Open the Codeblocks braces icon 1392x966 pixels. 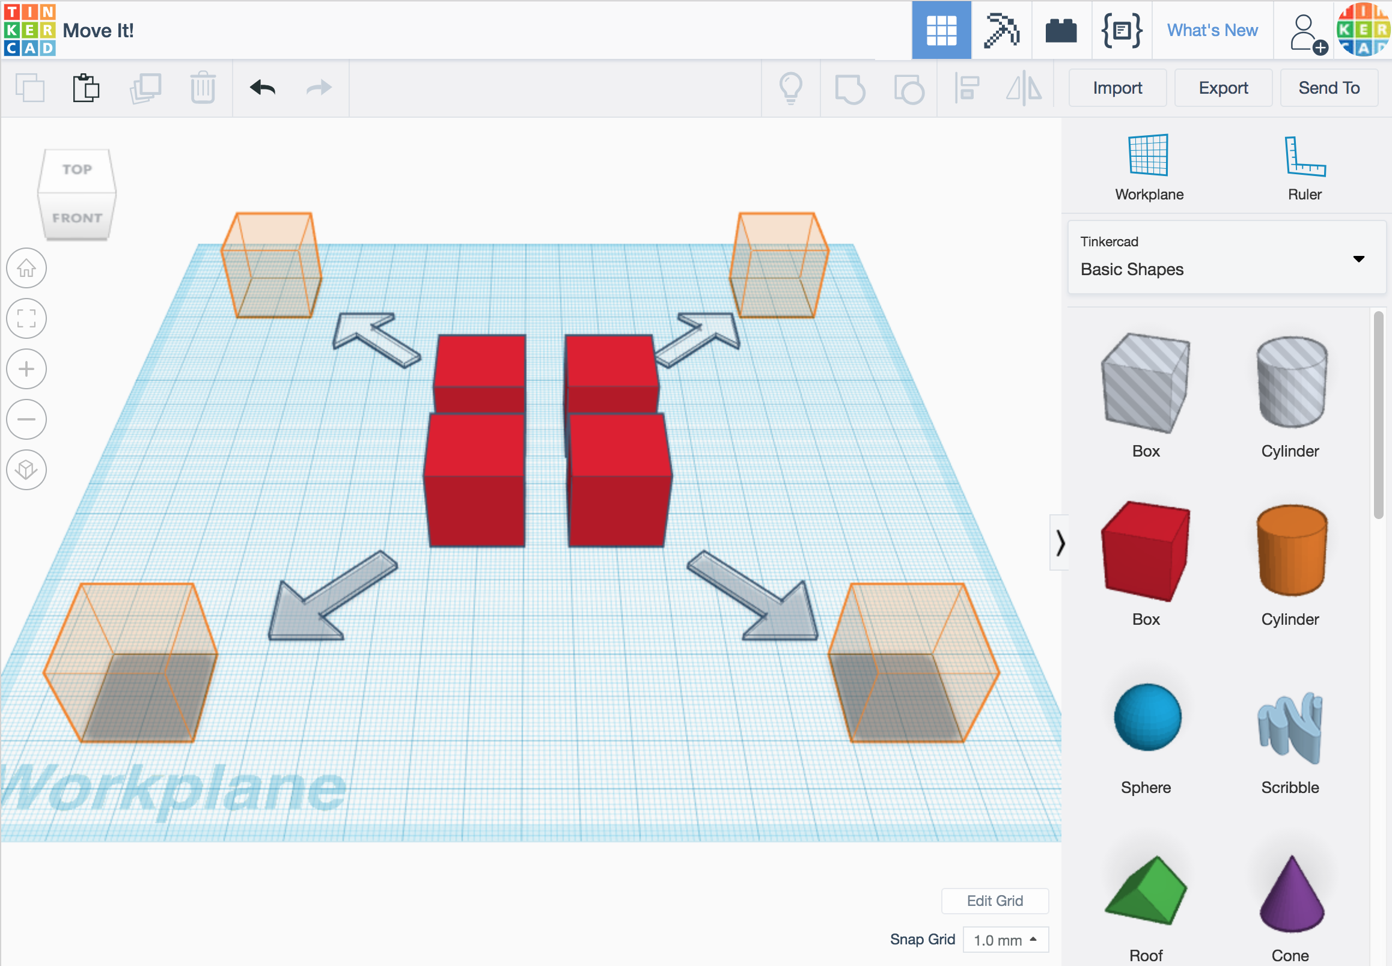point(1122,30)
